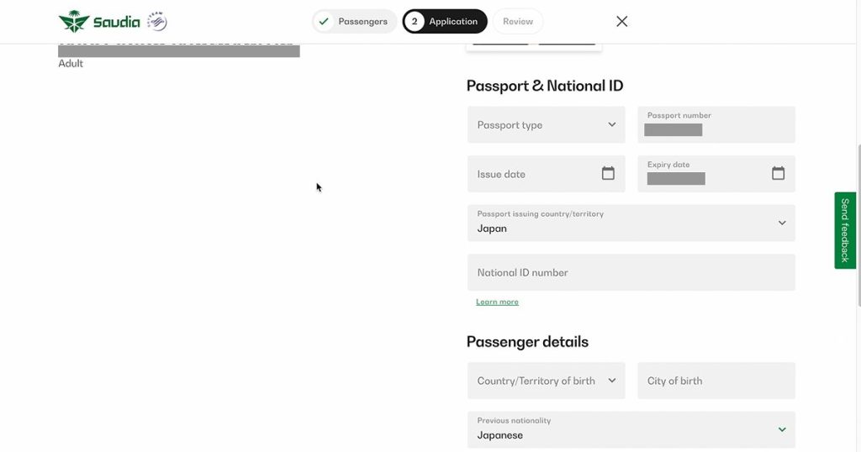Image resolution: width=861 pixels, height=452 pixels.
Task: Open the Expiry date calendar icon
Action: click(x=778, y=174)
